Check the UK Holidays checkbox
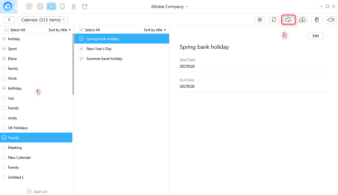This screenshot has height=195, width=338. coord(4,128)
